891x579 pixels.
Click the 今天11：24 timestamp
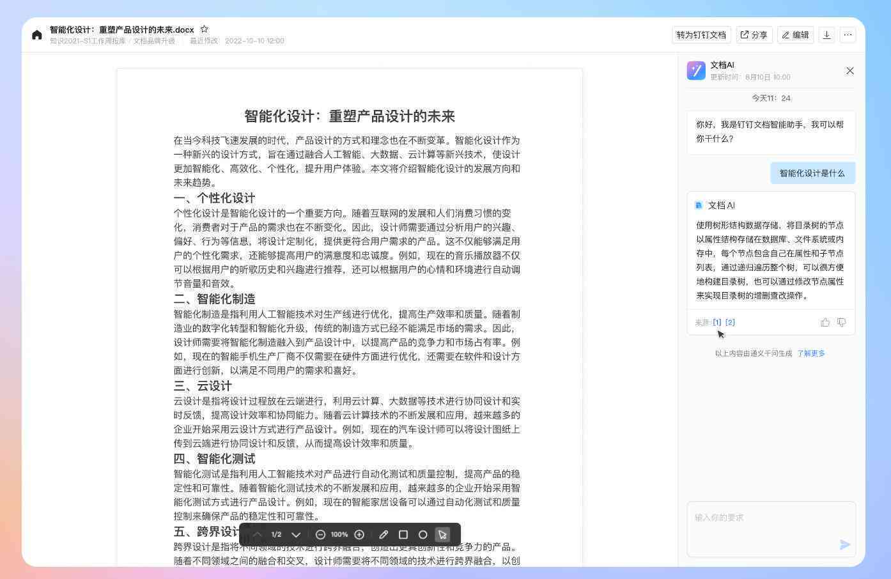(x=771, y=98)
